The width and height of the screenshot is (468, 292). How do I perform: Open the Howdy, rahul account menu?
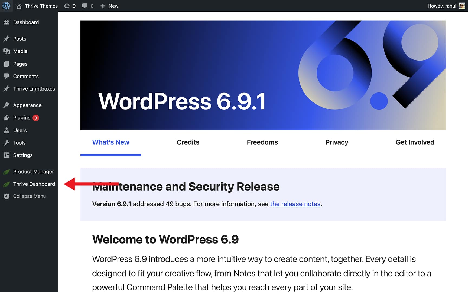pos(442,6)
